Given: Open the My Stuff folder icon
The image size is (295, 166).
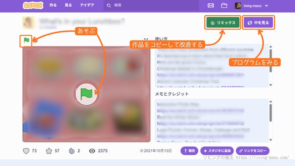Looking at the screenshot, I should pyautogui.click(x=224, y=6).
